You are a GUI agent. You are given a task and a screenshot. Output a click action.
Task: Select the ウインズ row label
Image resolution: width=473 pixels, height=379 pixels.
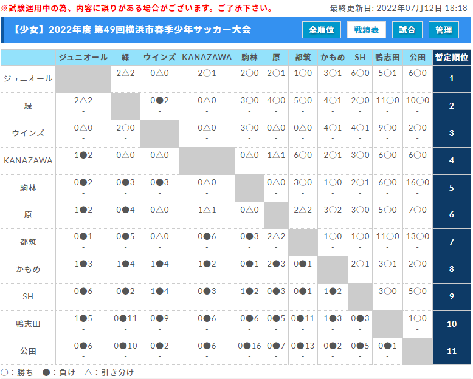click(28, 134)
